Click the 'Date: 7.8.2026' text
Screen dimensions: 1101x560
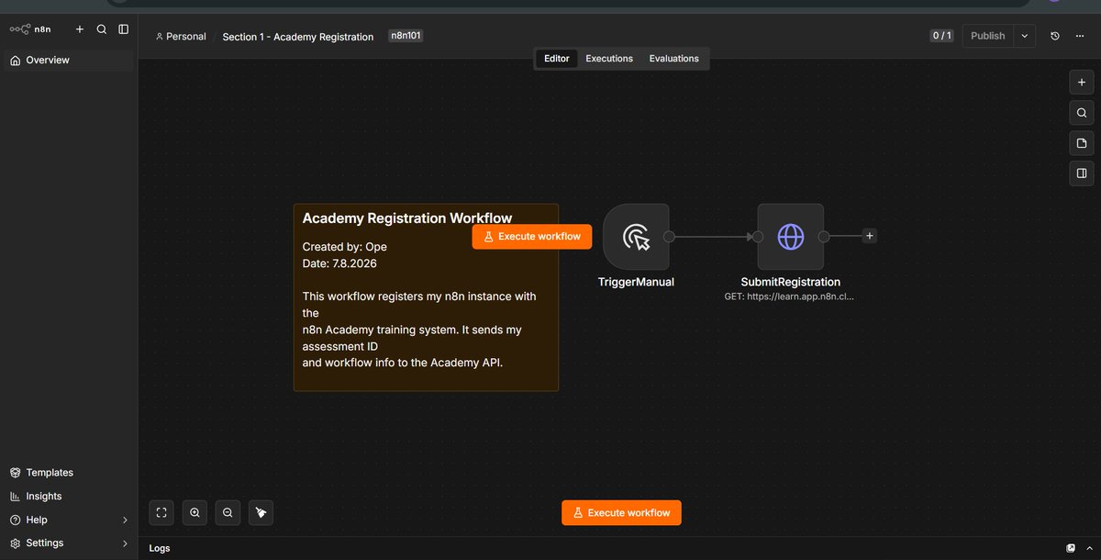click(339, 263)
